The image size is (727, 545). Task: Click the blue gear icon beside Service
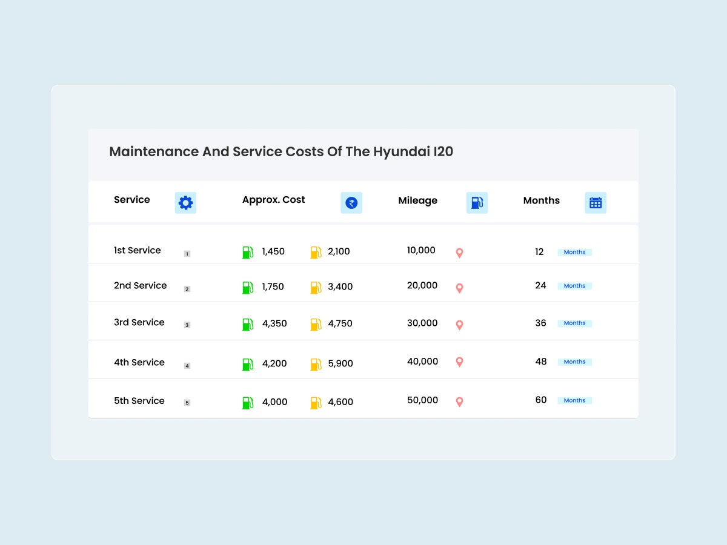(185, 203)
